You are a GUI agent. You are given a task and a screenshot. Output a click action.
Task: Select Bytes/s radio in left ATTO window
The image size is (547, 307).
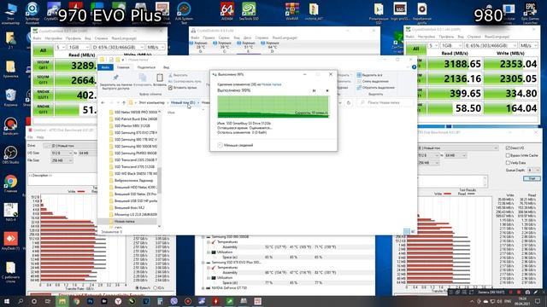(x=137, y=288)
